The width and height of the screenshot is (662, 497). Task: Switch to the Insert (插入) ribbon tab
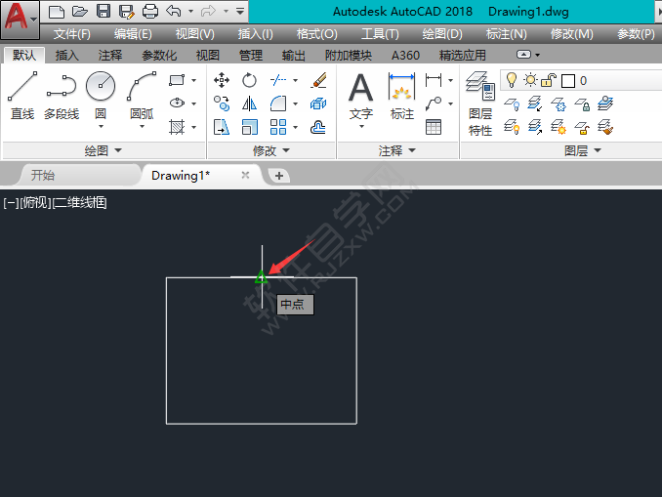[66, 55]
